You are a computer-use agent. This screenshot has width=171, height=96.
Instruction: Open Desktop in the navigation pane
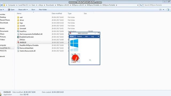[3, 17]
